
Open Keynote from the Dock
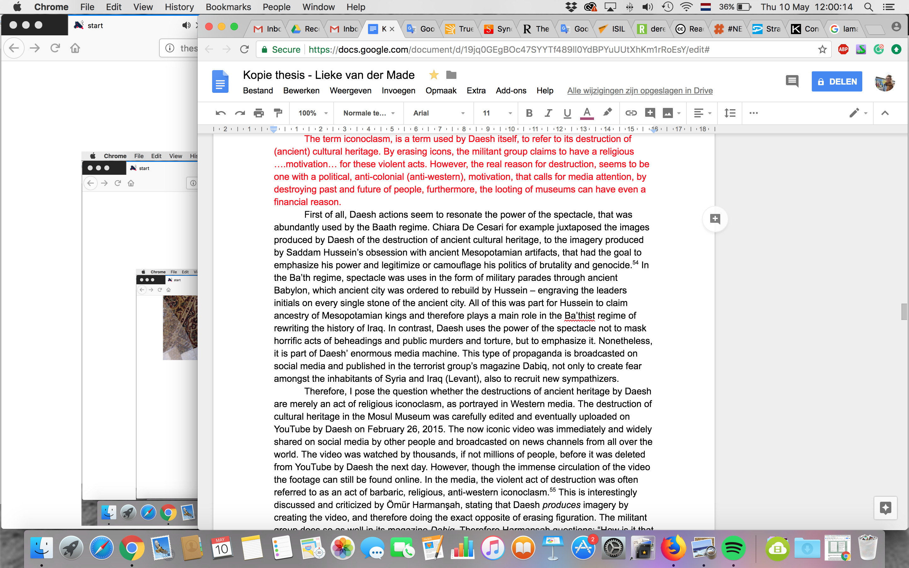click(553, 548)
